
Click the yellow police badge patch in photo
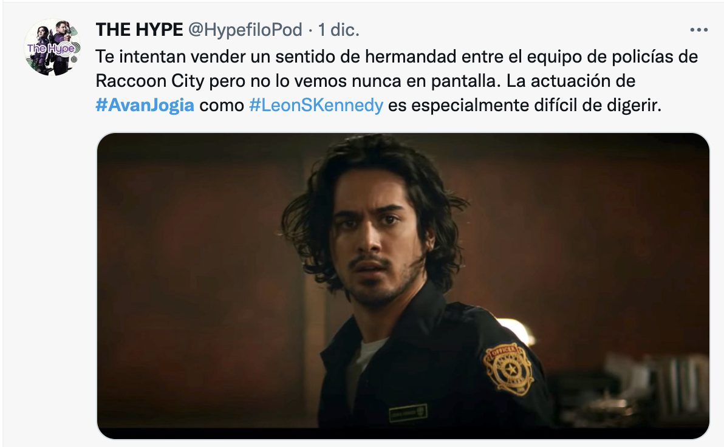pyautogui.click(x=508, y=369)
